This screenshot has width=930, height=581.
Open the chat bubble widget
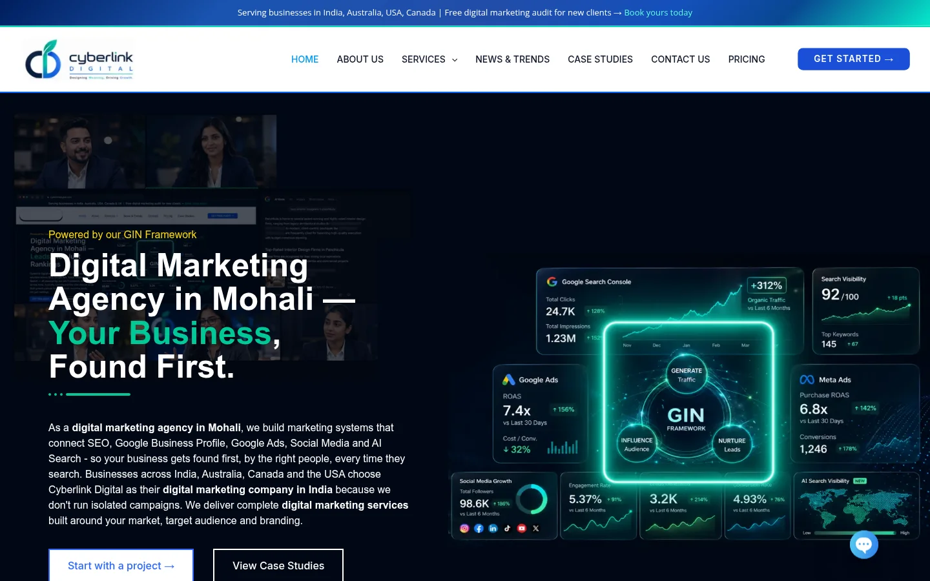click(x=864, y=544)
